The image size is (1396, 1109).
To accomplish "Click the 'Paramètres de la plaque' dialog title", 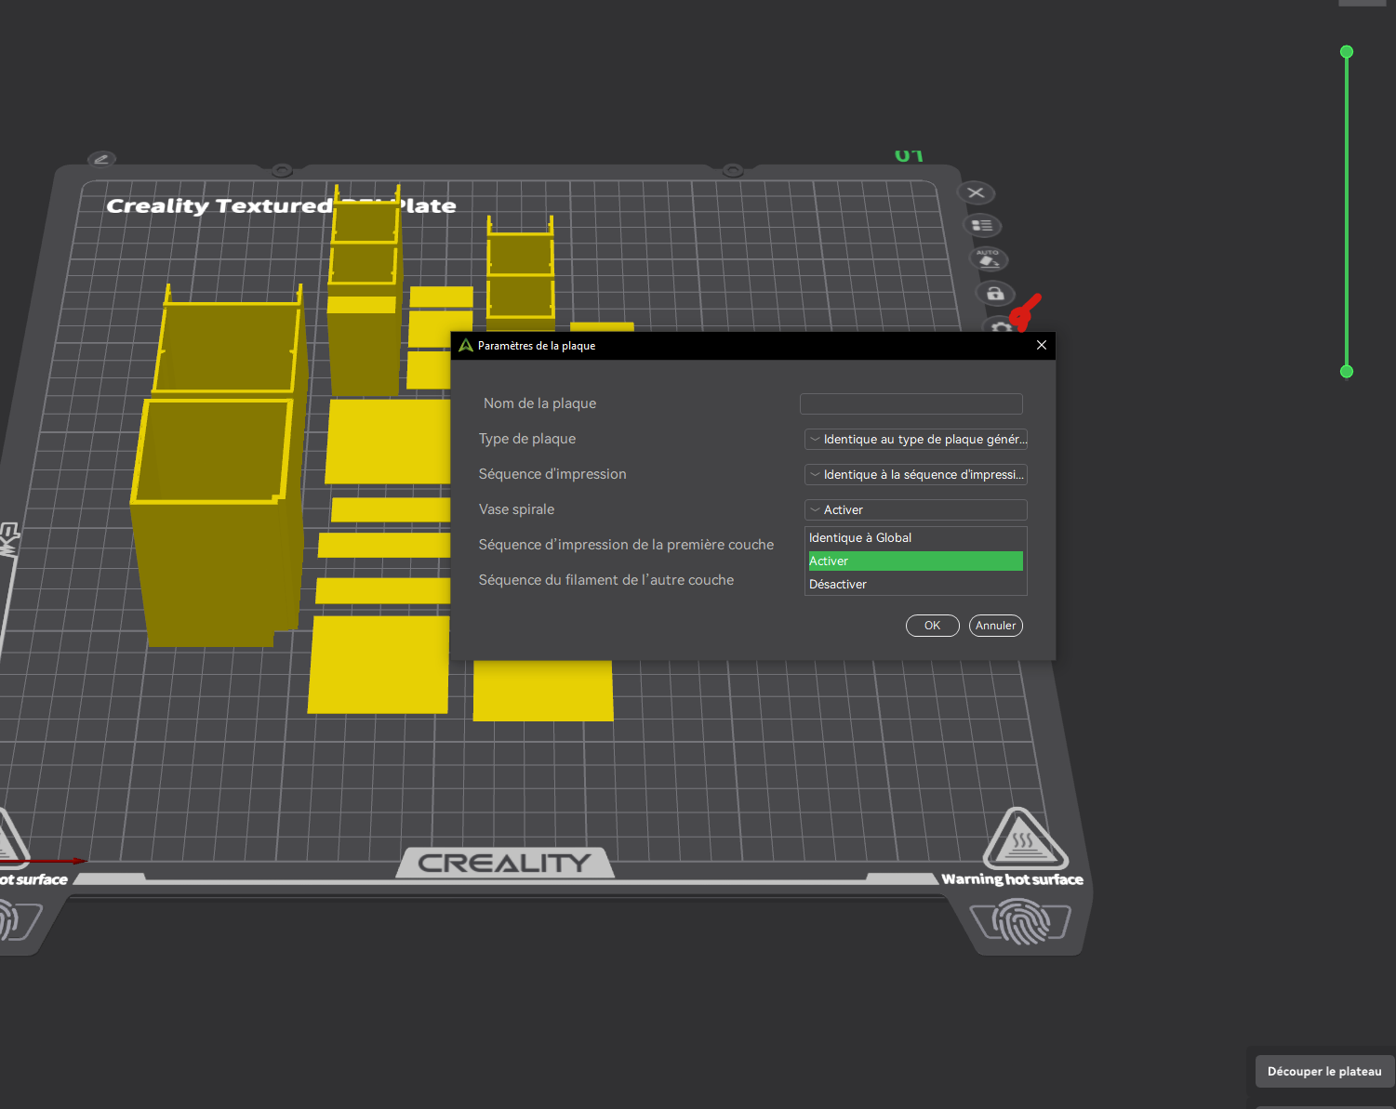I will point(537,346).
